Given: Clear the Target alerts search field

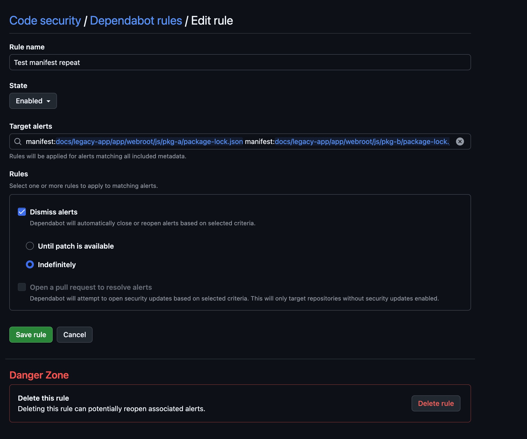Looking at the screenshot, I should pos(460,141).
